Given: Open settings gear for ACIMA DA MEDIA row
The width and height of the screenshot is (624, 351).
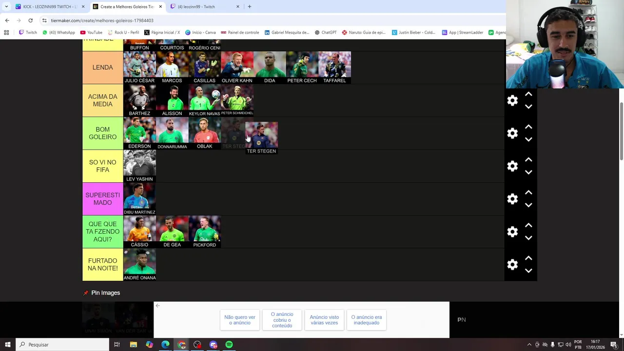Looking at the screenshot, I should [x=512, y=100].
